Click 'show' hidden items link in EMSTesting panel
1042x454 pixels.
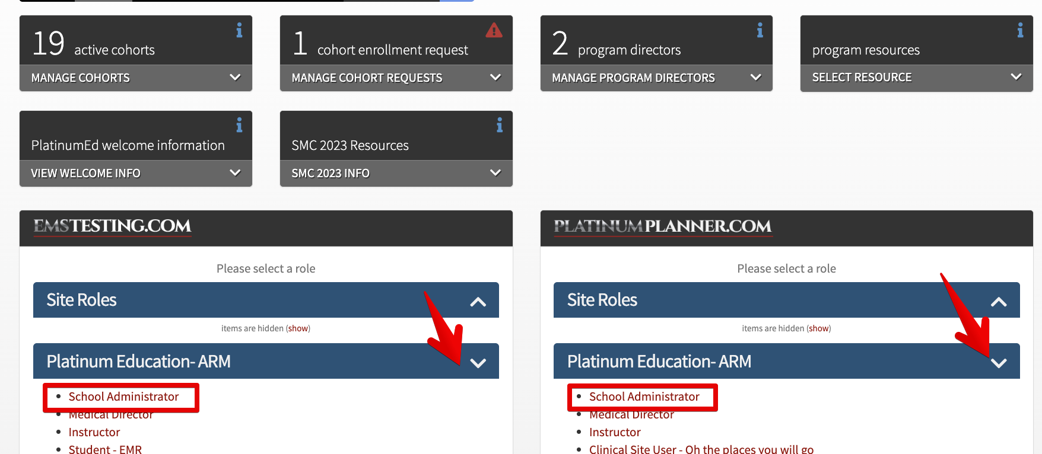click(x=298, y=328)
